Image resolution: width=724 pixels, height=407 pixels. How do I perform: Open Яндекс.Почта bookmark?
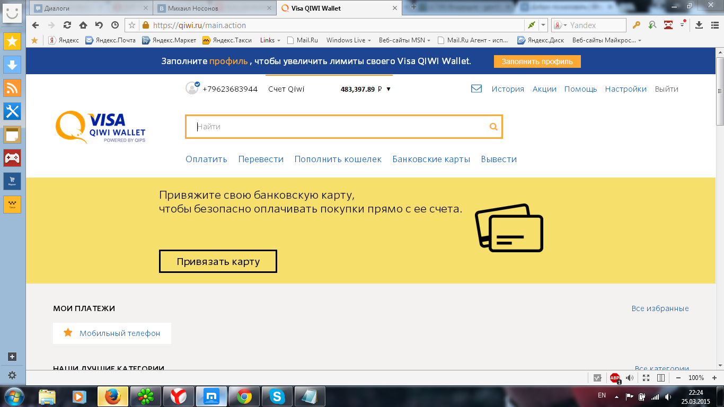110,40
